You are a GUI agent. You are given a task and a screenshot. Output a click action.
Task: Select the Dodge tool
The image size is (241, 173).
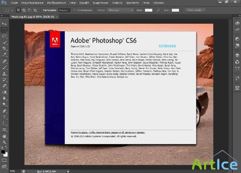[4, 104]
